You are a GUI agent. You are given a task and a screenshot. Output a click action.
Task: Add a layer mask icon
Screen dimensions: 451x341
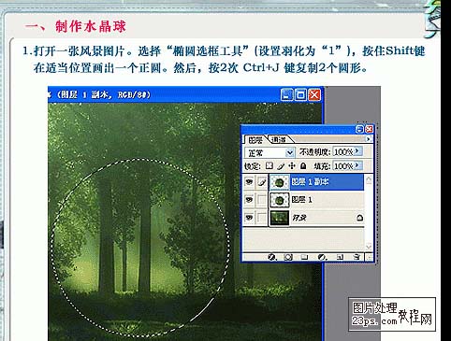[288, 257]
